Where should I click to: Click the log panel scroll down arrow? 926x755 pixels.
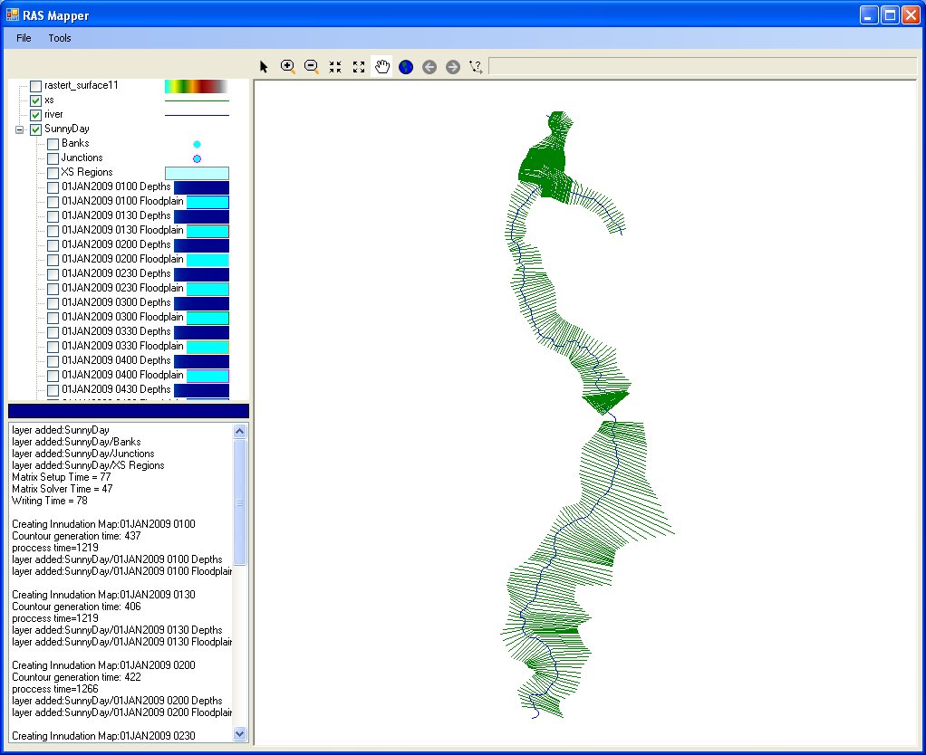pos(240,734)
